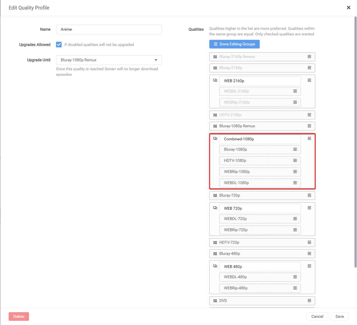Image resolution: width=357 pixels, height=325 pixels.
Task: Click reorder handle on DVD row
Action: 309,300
